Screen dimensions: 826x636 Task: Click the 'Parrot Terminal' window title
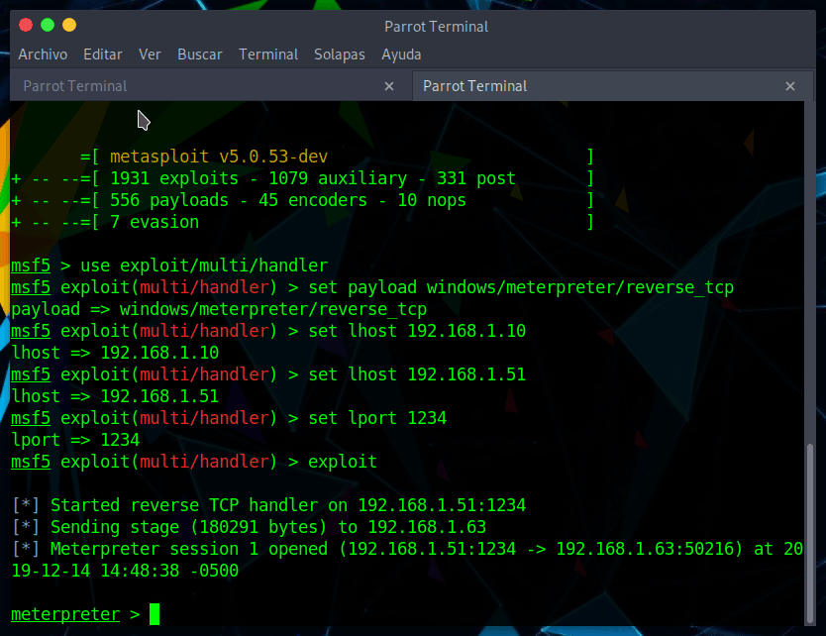pyautogui.click(x=436, y=27)
